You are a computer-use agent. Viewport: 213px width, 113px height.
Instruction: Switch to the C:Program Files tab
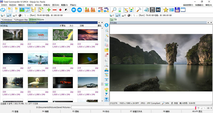tap(21, 20)
